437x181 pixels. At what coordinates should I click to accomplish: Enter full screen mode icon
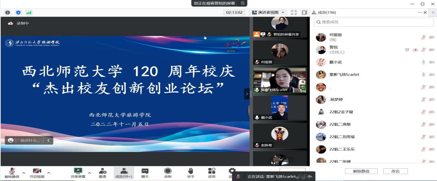[294, 13]
